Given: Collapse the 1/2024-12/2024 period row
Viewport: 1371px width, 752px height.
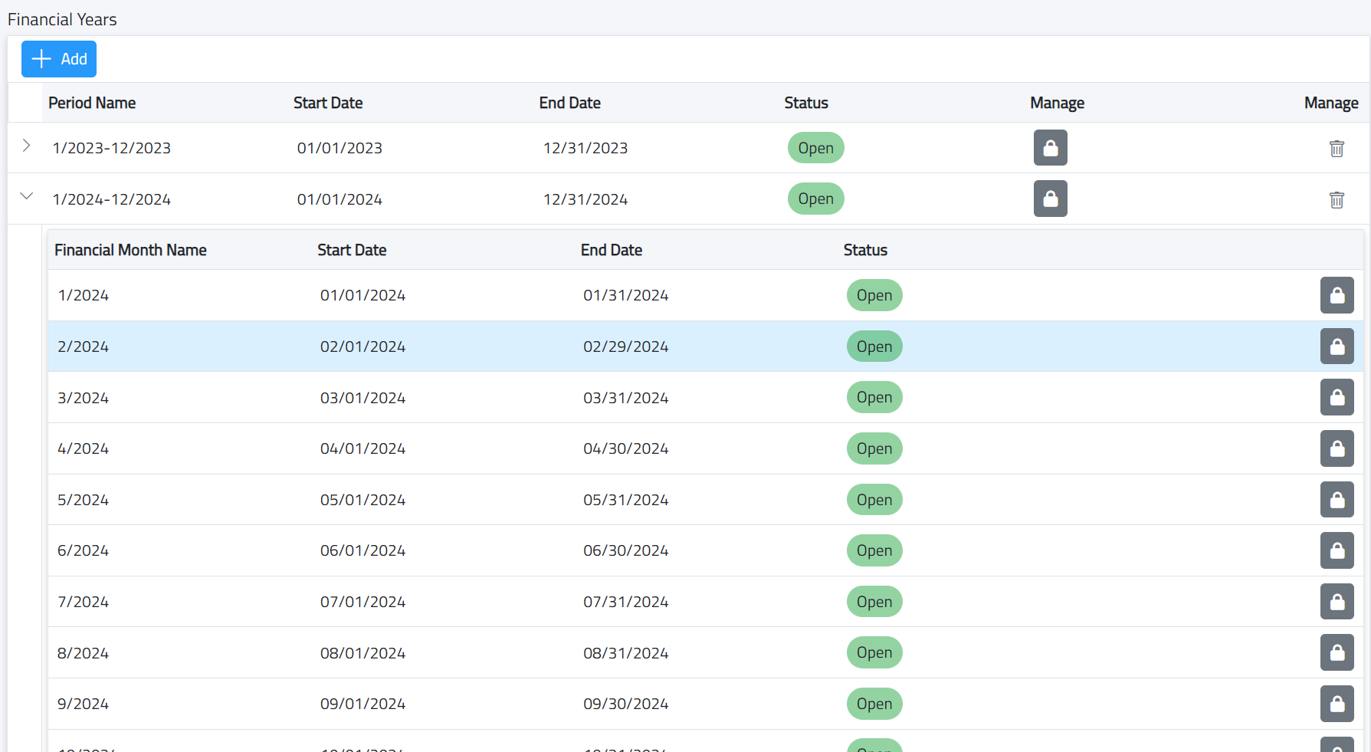Looking at the screenshot, I should (x=26, y=196).
